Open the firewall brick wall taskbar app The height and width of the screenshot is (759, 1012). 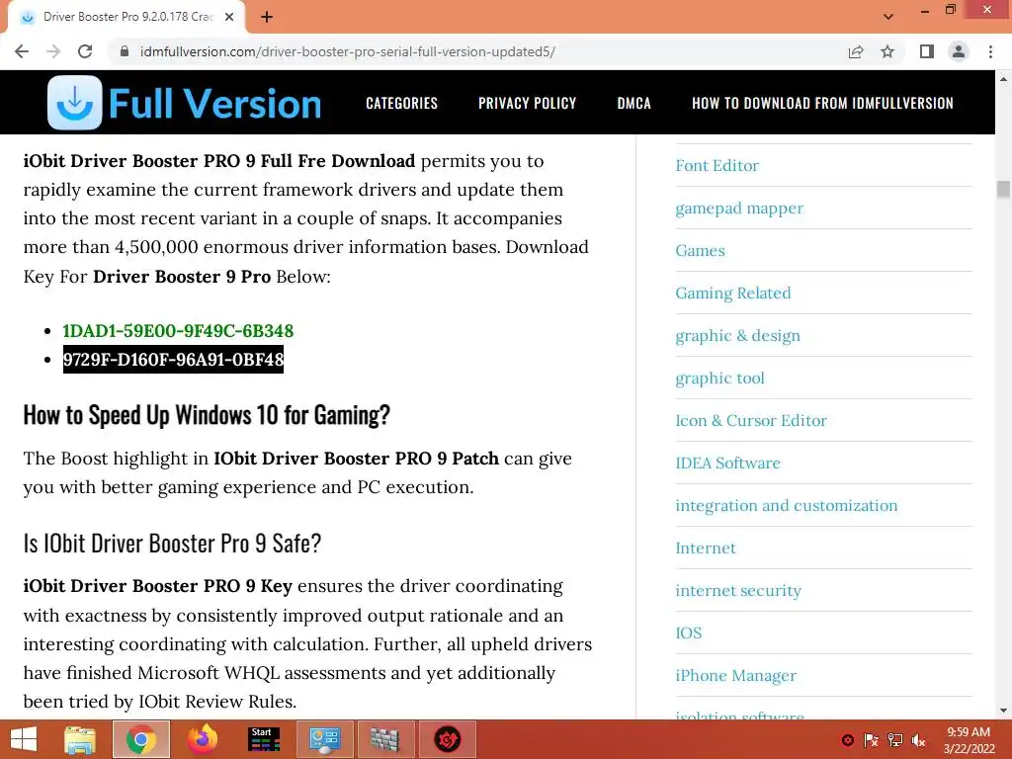pyautogui.click(x=385, y=739)
